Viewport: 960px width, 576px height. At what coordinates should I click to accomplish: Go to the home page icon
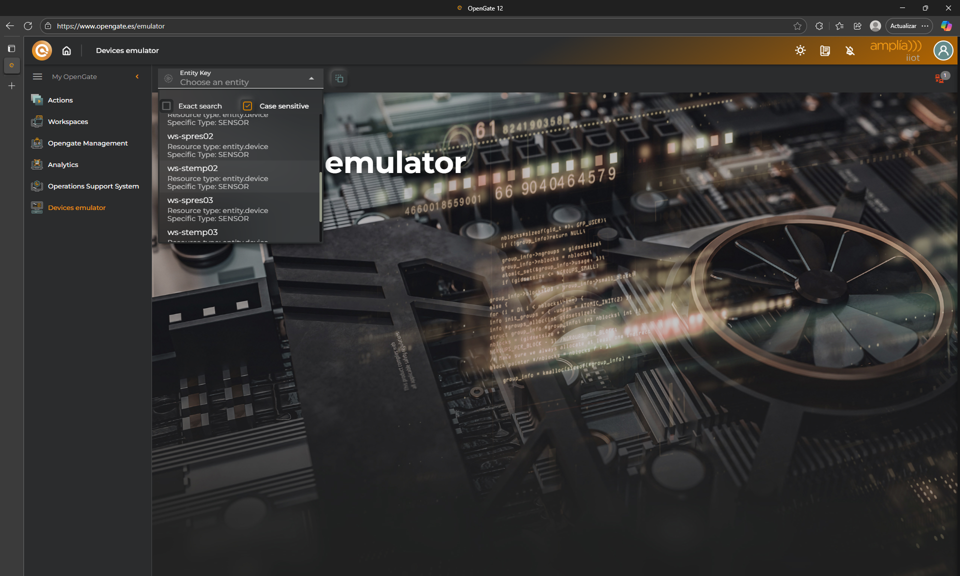point(66,50)
